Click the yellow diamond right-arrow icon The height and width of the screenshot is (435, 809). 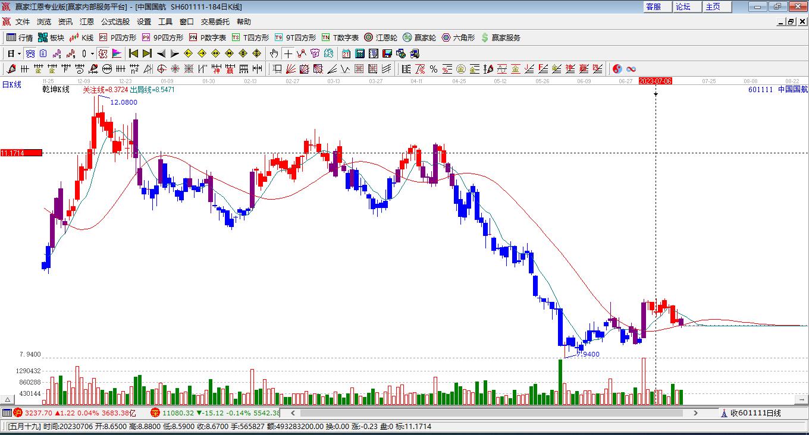[202, 53]
